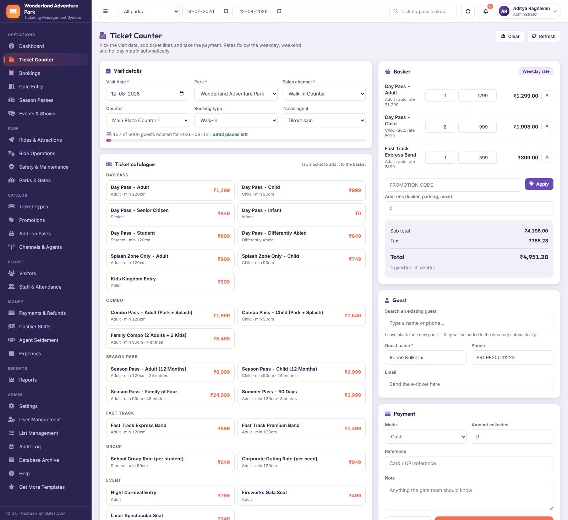
Task: Open Get More Templates link
Action: 45,487
